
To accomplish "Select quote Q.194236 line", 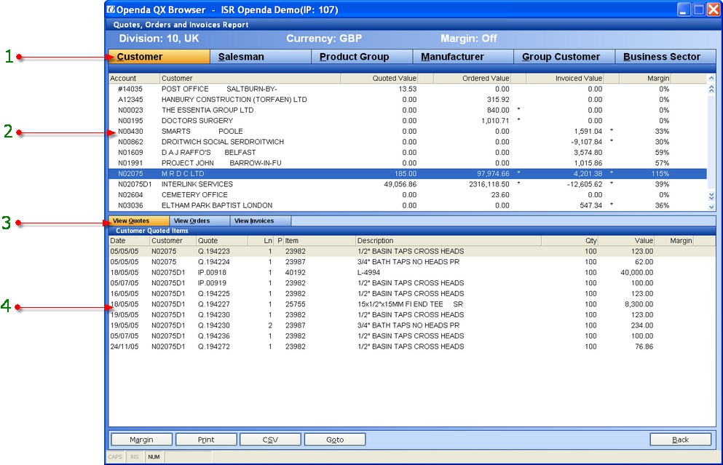I will coord(412,336).
